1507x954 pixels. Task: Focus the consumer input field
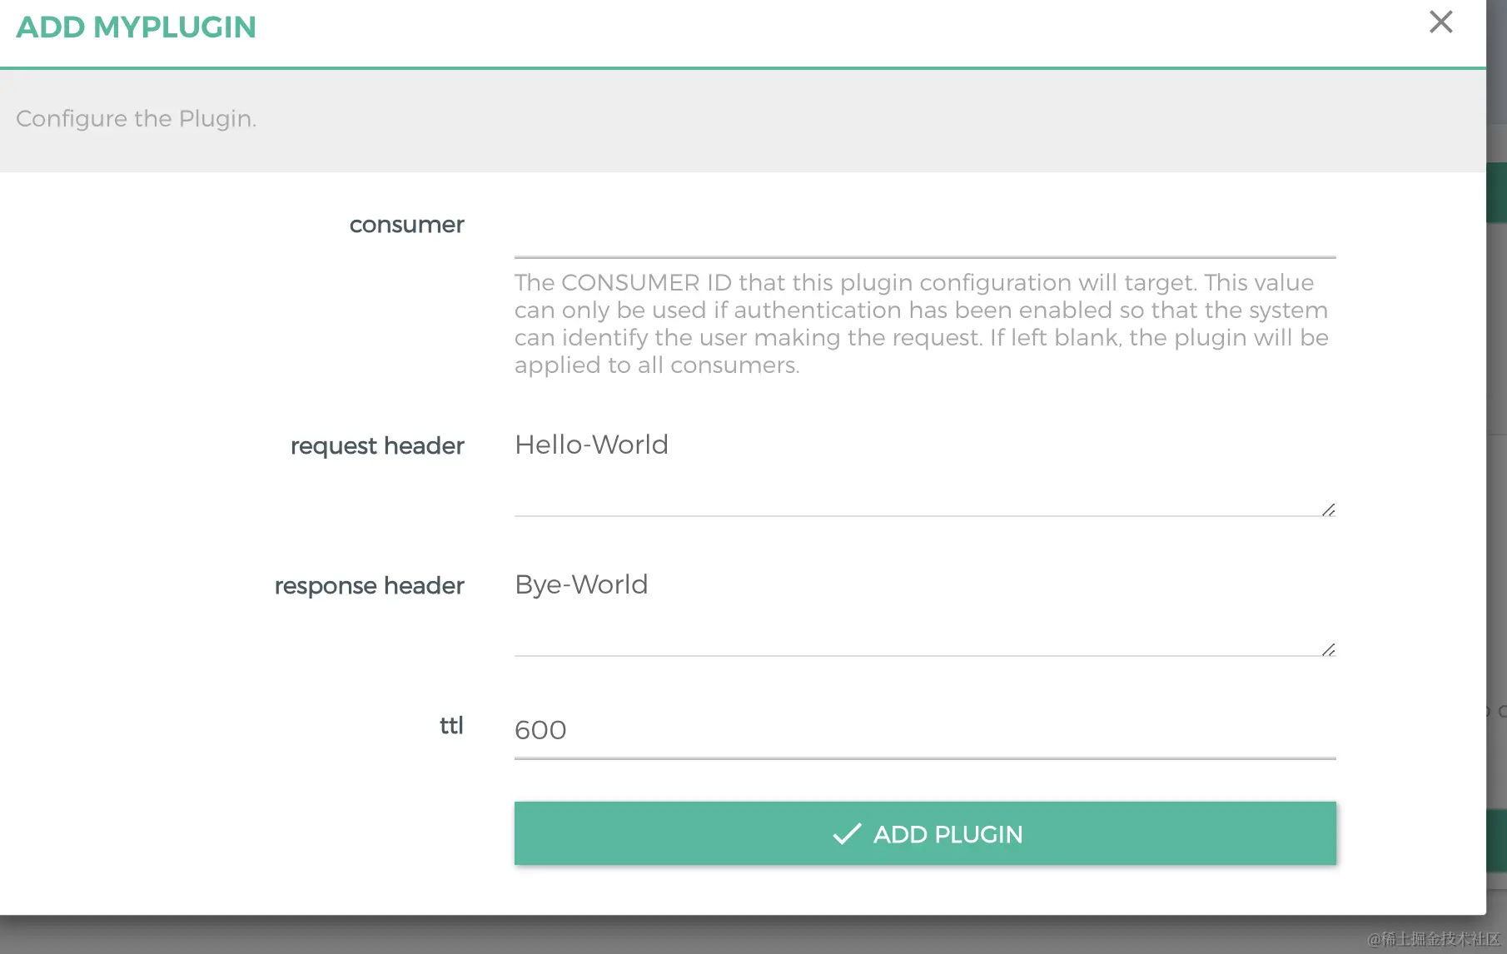tap(924, 233)
